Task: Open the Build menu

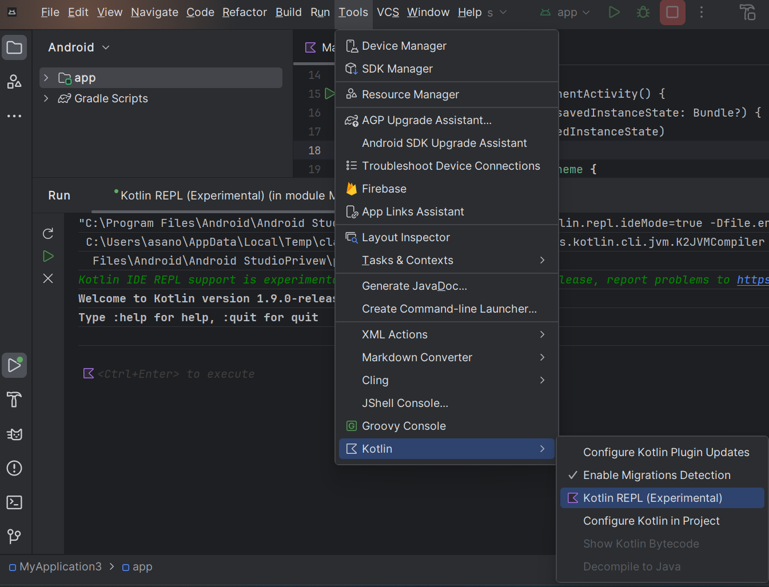Action: 288,12
